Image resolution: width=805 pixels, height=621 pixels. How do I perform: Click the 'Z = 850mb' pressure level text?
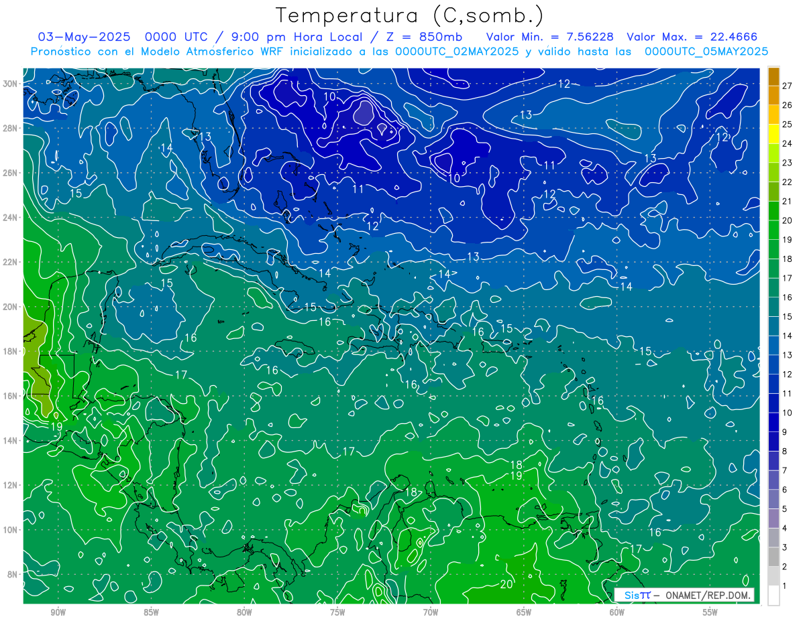[424, 37]
